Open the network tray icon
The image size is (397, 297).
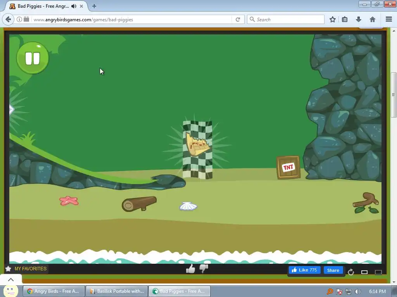coord(349,292)
